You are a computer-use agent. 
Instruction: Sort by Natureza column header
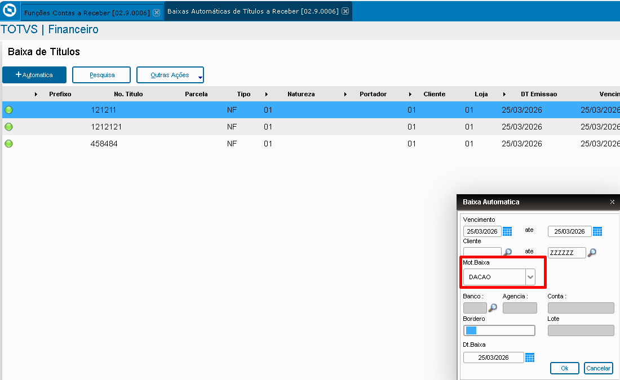(x=301, y=94)
